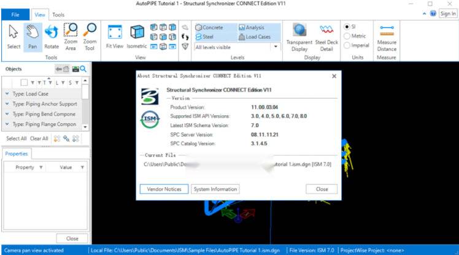Expand Type: Piping Flange Component group
The height and width of the screenshot is (255, 459).
coord(7,124)
